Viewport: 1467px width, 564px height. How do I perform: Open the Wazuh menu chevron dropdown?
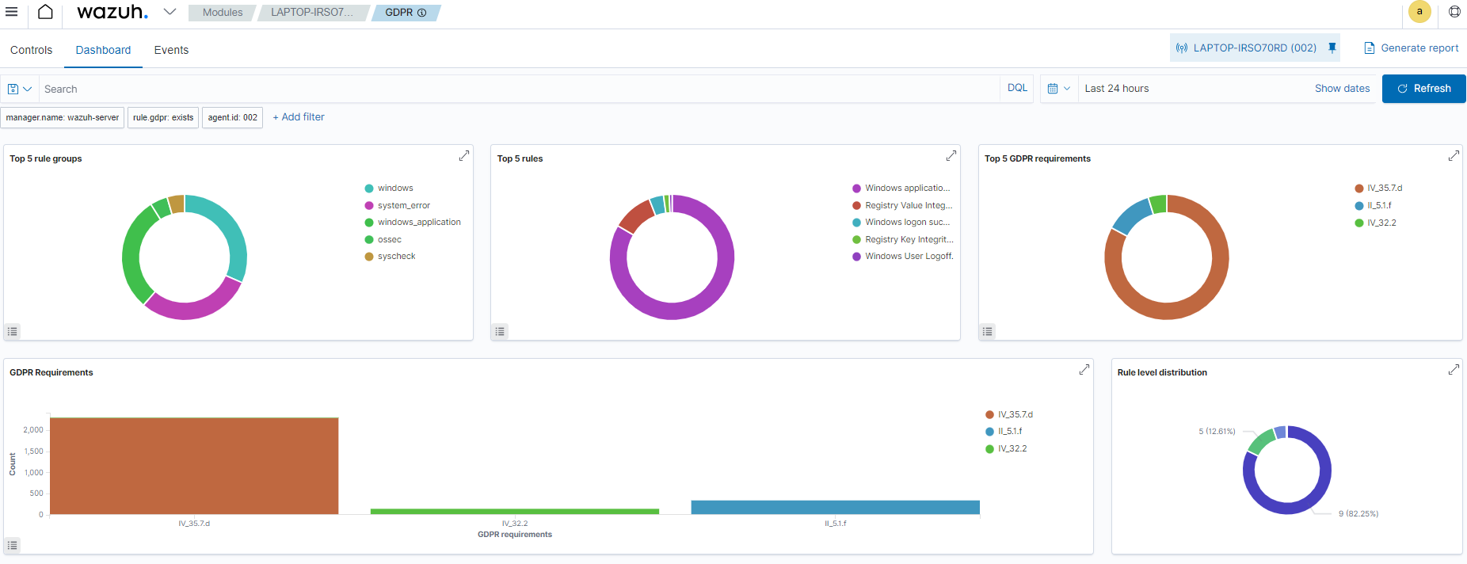(170, 12)
